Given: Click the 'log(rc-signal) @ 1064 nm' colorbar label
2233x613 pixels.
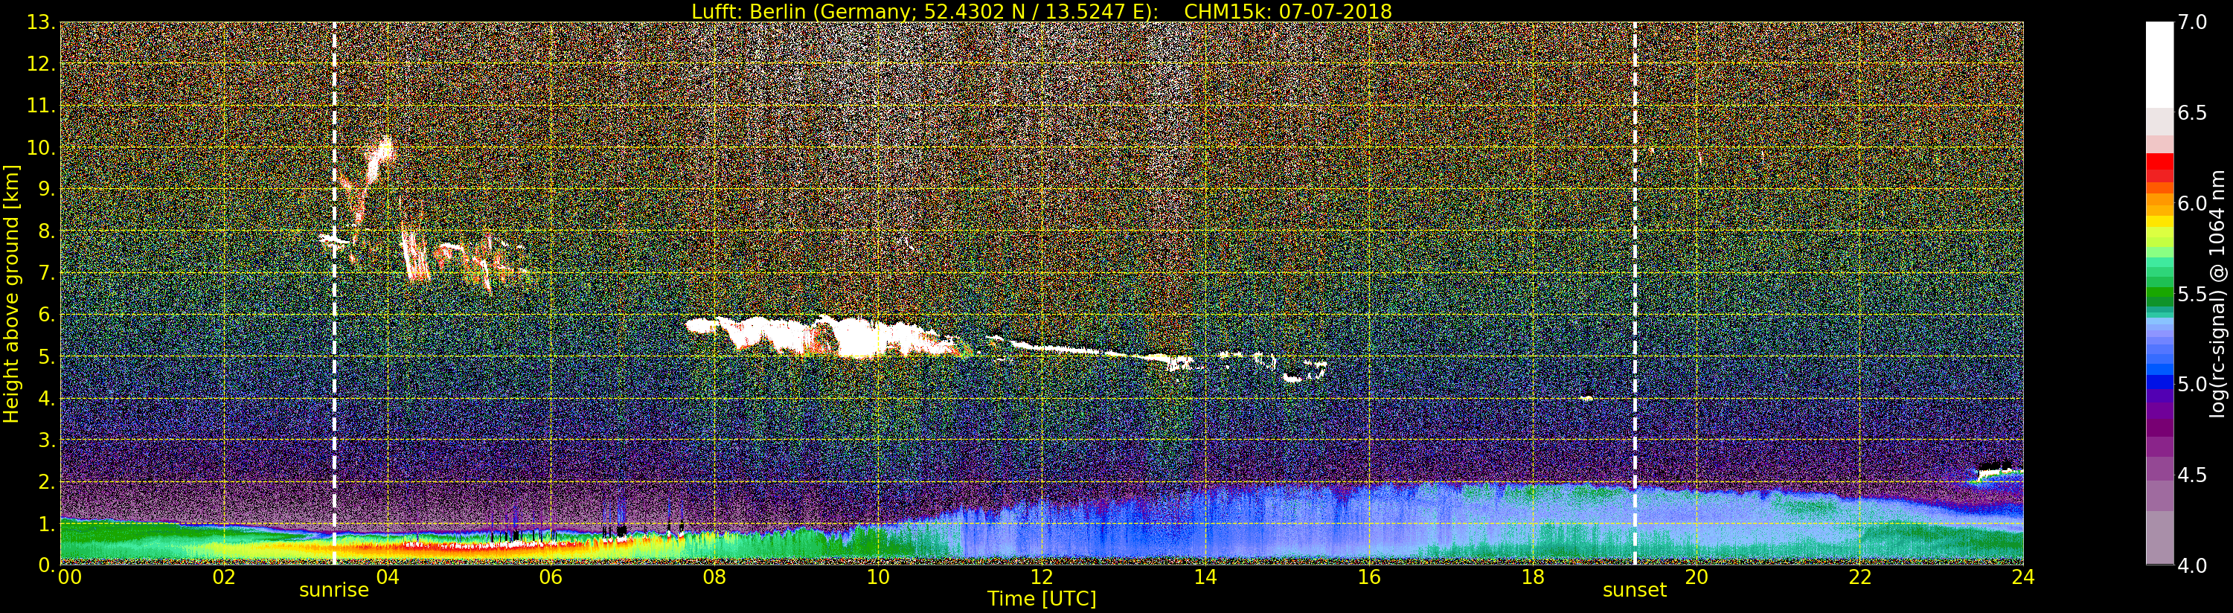Looking at the screenshot, I should click(x=2217, y=294).
